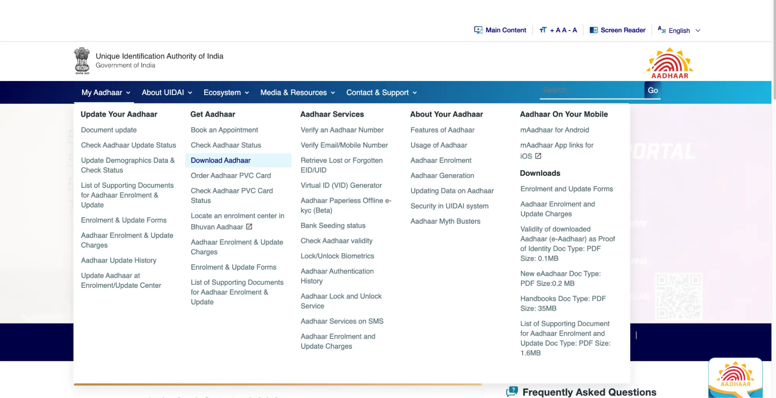Expand the My Aadhaar menu
This screenshot has height=398, width=776.
click(106, 92)
